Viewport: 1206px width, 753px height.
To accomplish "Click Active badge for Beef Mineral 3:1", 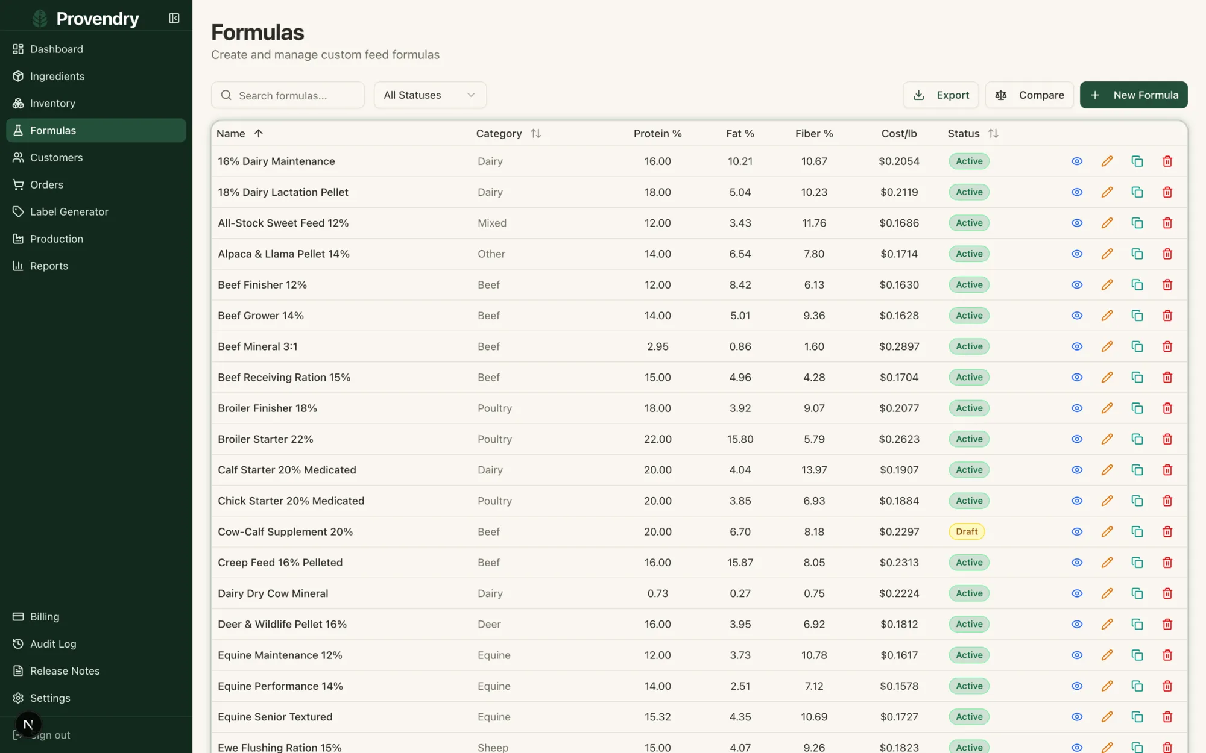I will [x=969, y=346].
